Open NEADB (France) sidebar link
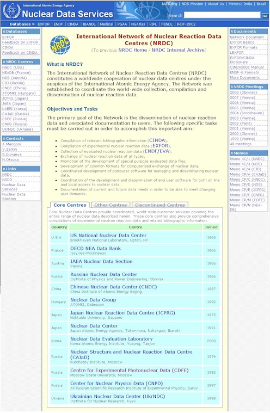 (x=16, y=73)
